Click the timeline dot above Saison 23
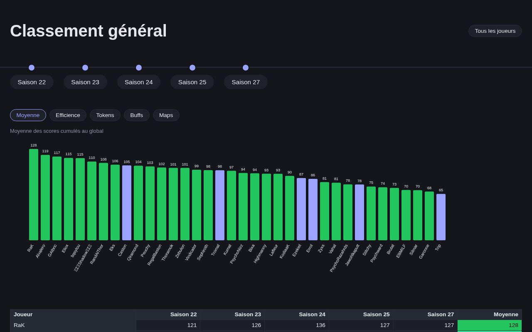 click(x=85, y=68)
